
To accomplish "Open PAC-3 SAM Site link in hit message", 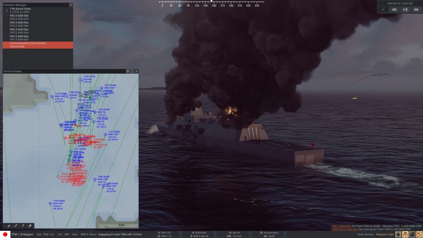I will coord(341,226).
